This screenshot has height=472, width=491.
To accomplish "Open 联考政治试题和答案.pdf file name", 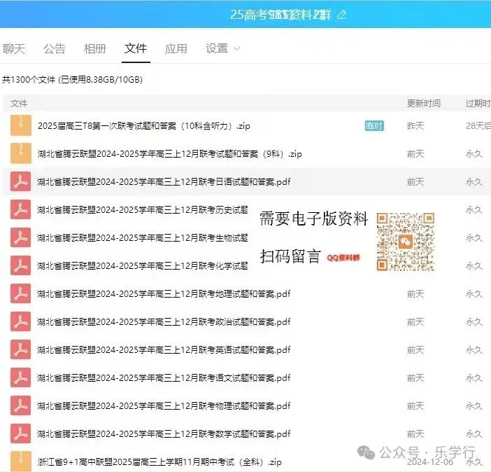I will (x=164, y=321).
